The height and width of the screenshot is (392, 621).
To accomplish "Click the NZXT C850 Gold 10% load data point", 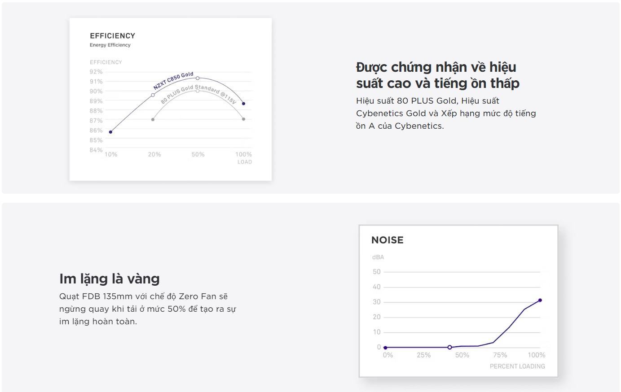I will click(x=110, y=132).
